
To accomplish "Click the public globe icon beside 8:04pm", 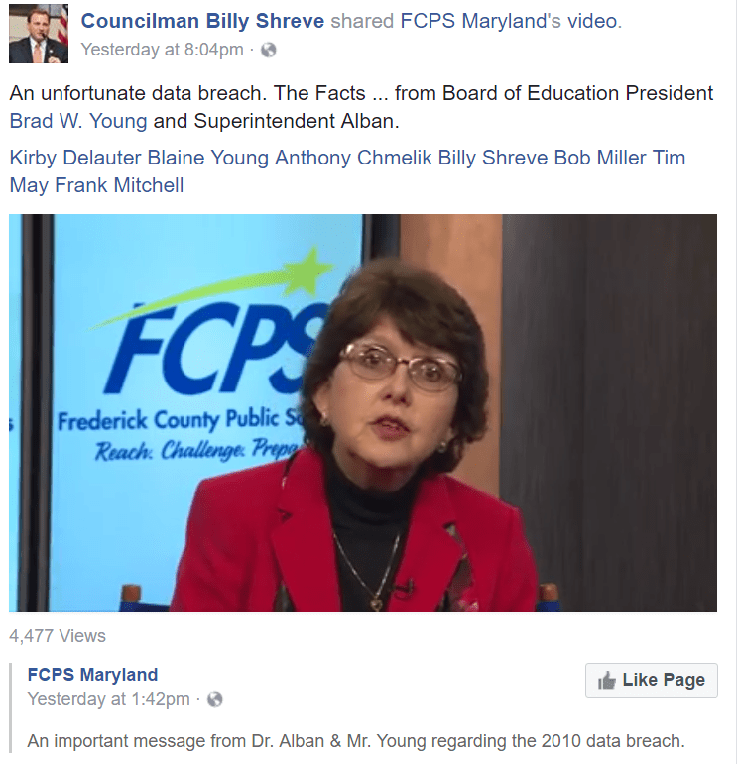I will tap(268, 50).
